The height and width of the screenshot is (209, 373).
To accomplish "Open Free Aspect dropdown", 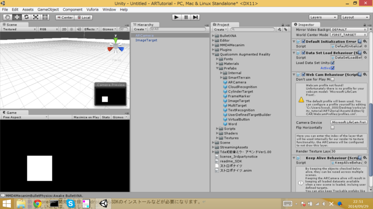I will (x=25, y=118).
